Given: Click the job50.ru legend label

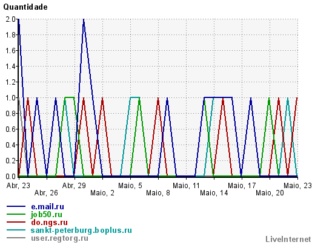Looking at the screenshot, I should [47, 215].
